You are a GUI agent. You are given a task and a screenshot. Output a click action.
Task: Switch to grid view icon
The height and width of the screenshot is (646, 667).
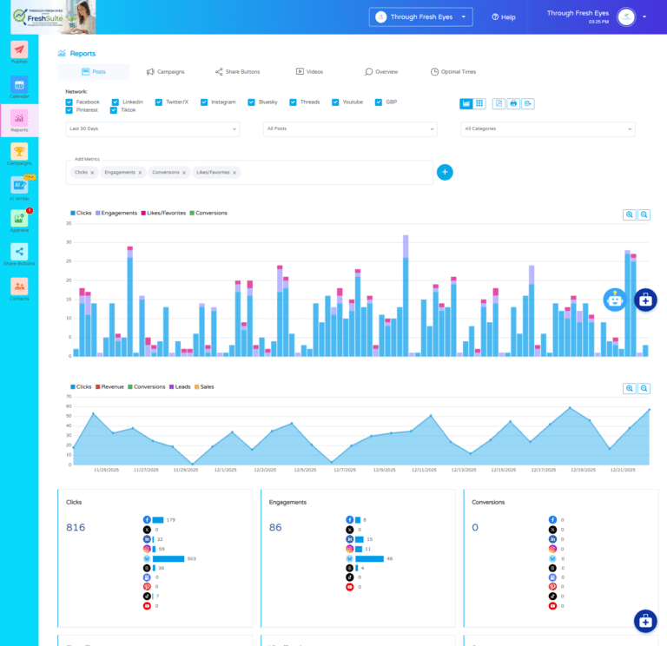pyautogui.click(x=479, y=103)
